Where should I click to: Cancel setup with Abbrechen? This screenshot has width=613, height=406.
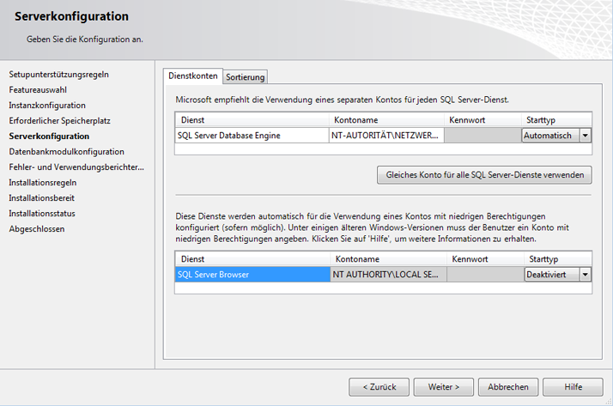(x=508, y=387)
